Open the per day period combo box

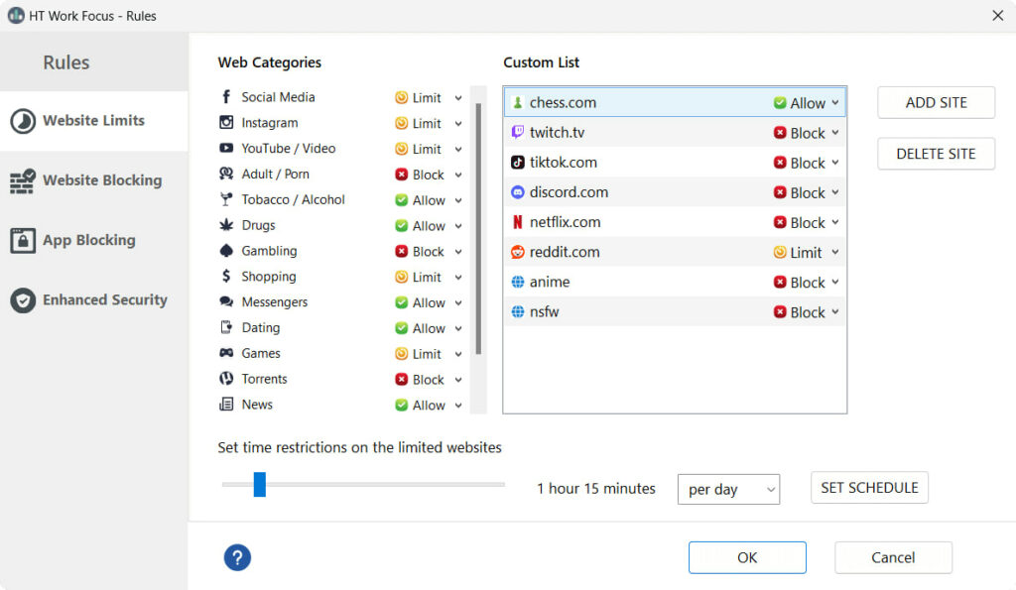728,489
